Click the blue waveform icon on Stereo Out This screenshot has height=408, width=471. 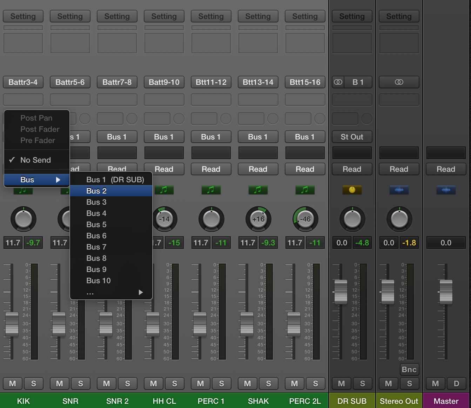point(399,190)
